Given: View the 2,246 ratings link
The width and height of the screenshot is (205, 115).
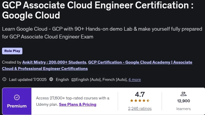Looking at the screenshot, I should (140, 109).
